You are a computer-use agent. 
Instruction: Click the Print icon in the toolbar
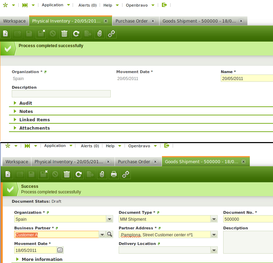pyautogui.click(x=113, y=174)
